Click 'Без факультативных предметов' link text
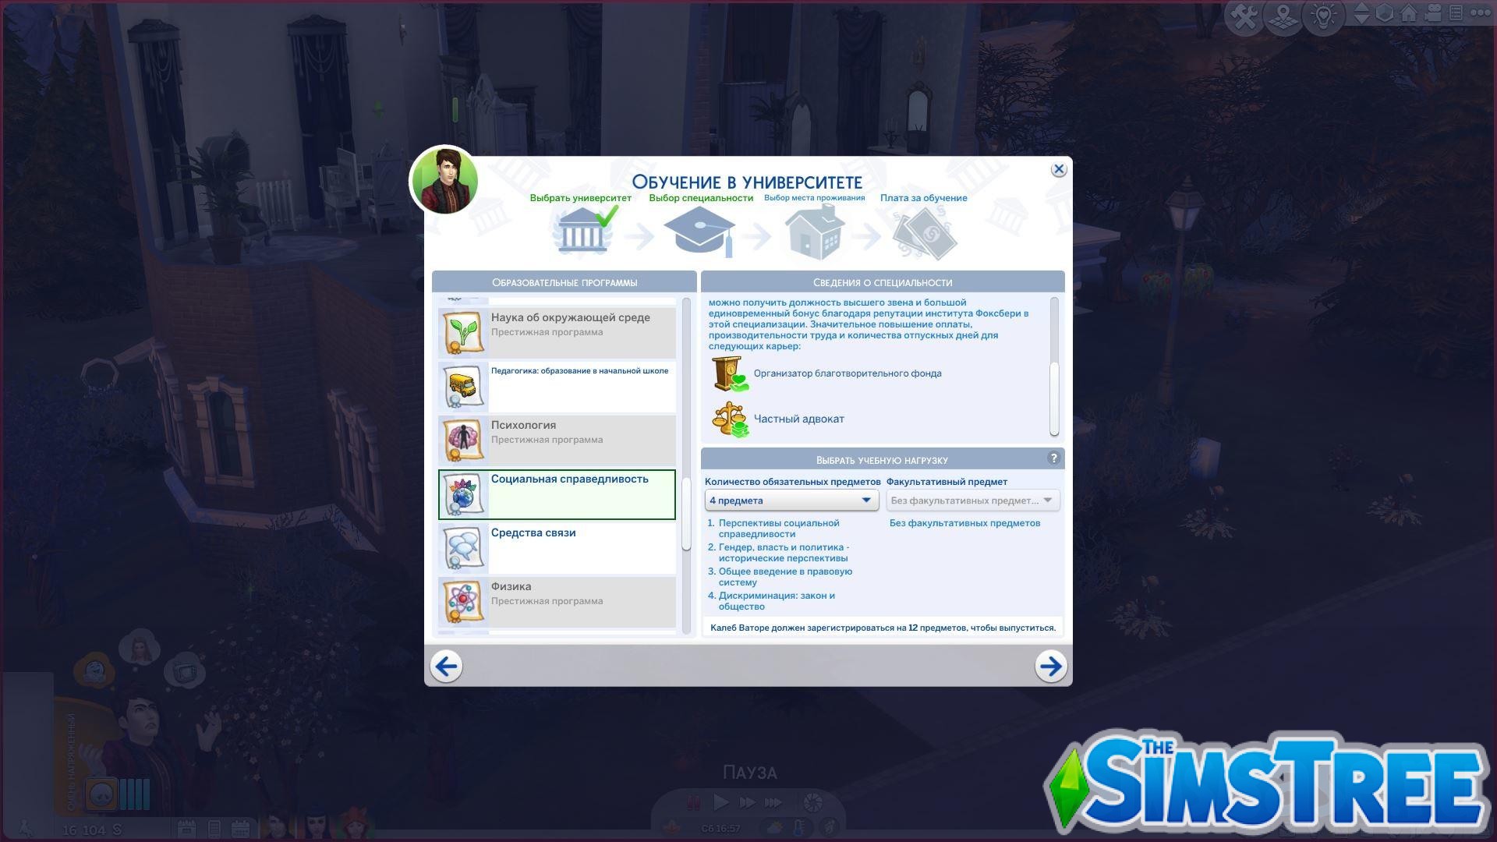Screen dimensions: 1497x842 964,523
